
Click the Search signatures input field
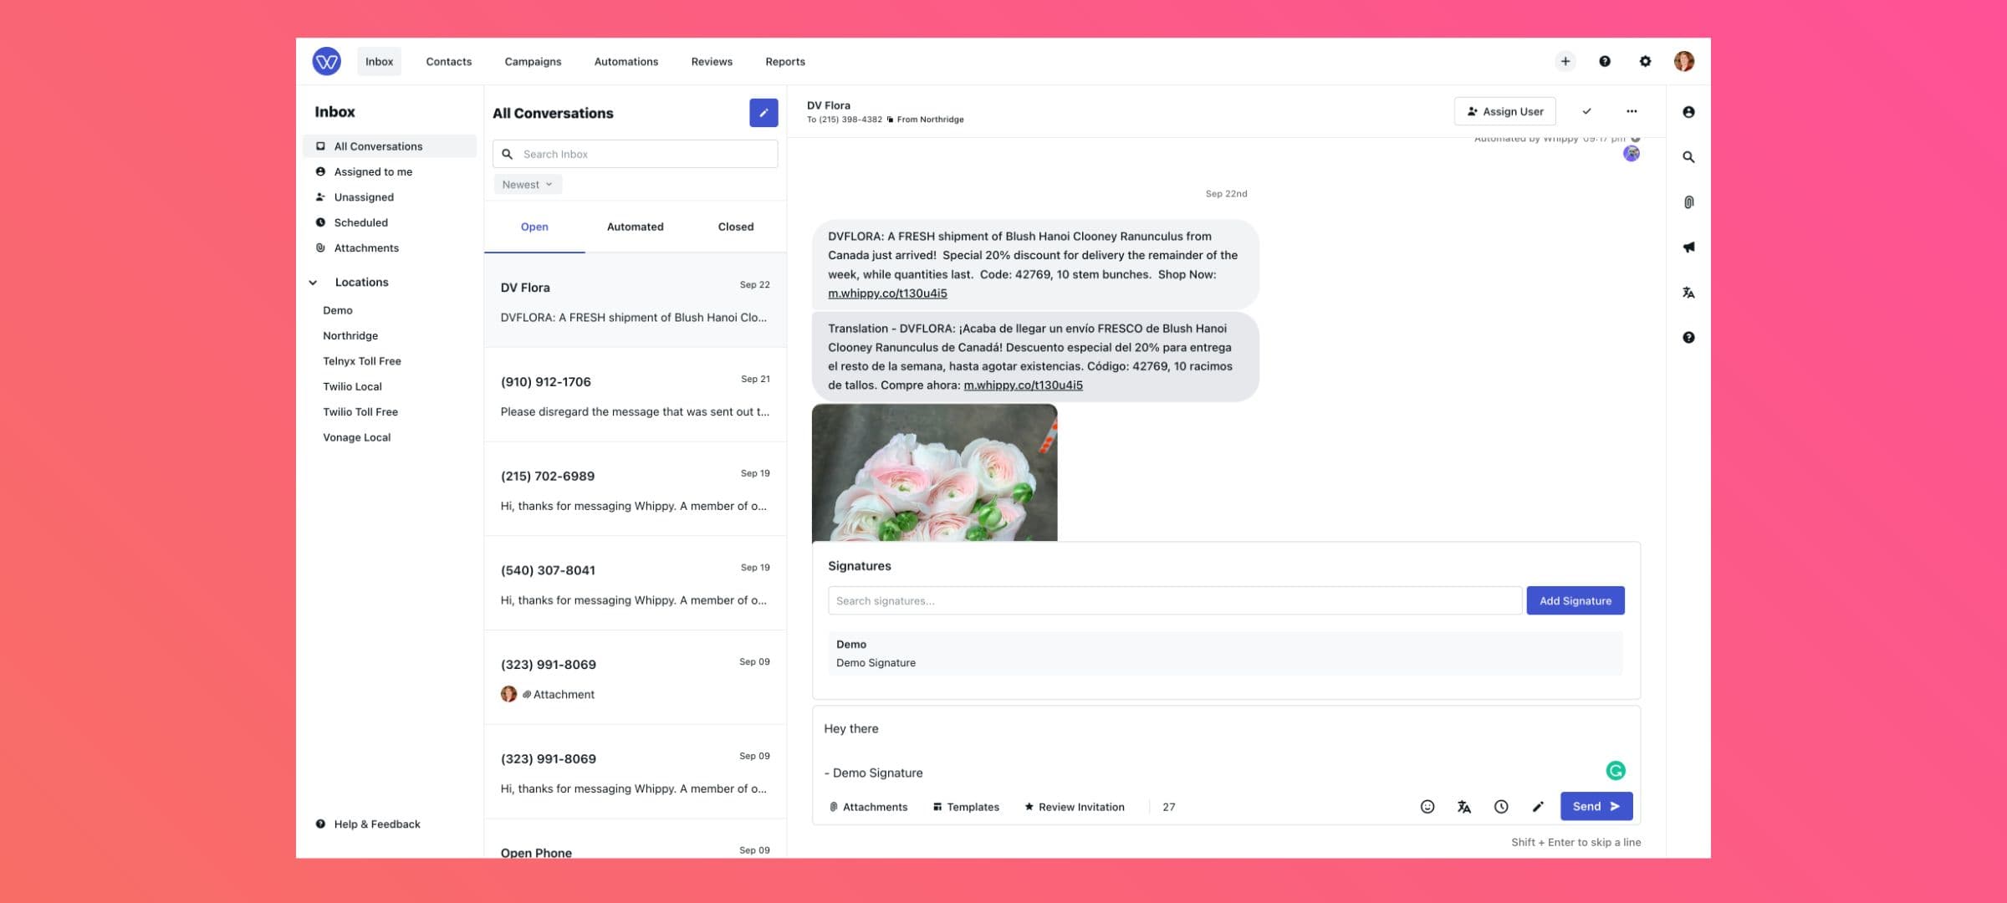(1174, 600)
